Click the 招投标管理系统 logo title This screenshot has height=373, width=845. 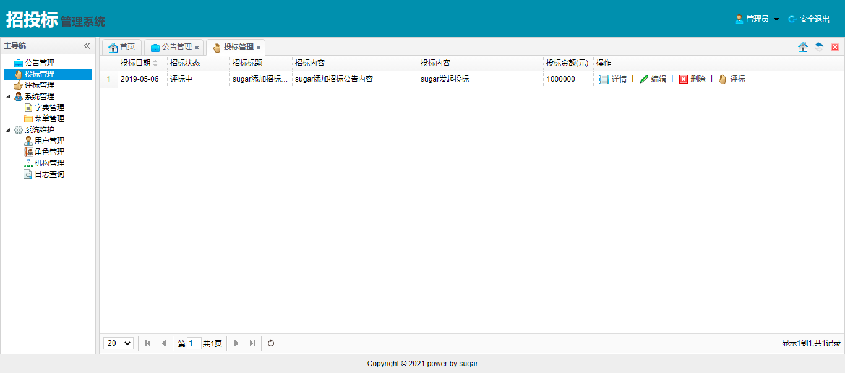pyautogui.click(x=56, y=20)
